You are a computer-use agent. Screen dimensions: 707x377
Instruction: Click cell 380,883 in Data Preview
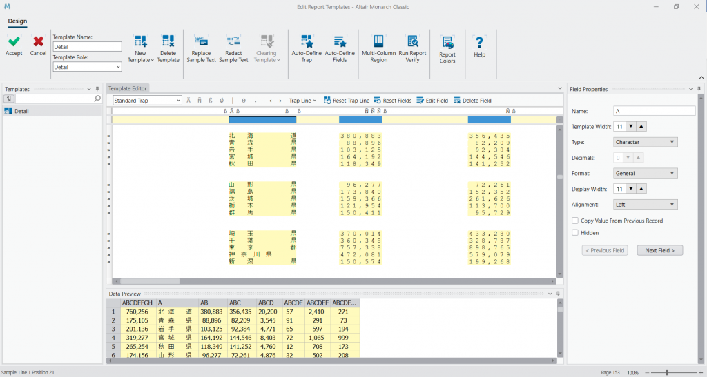click(213, 312)
